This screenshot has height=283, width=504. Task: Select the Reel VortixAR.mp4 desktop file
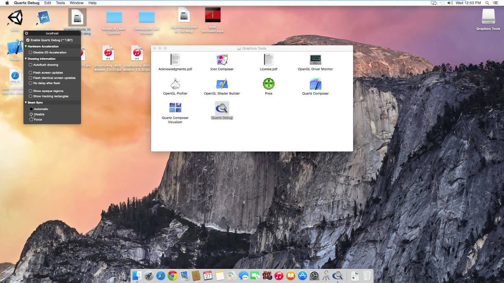click(213, 16)
